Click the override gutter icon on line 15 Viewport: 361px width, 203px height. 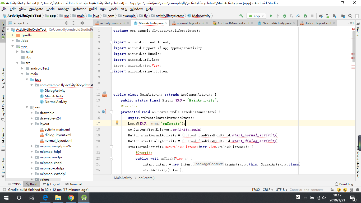click(x=104, y=112)
